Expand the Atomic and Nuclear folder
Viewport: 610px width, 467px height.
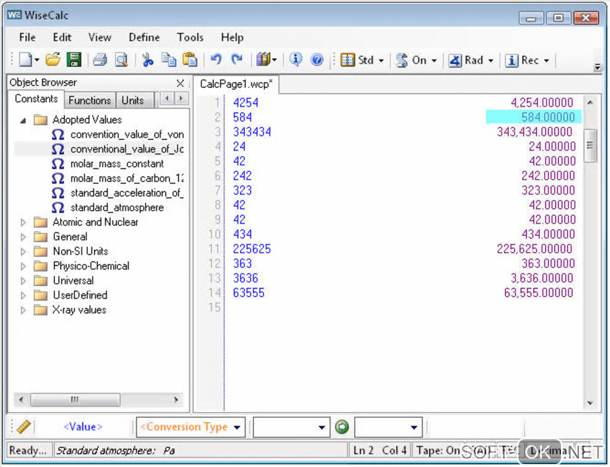point(23,222)
